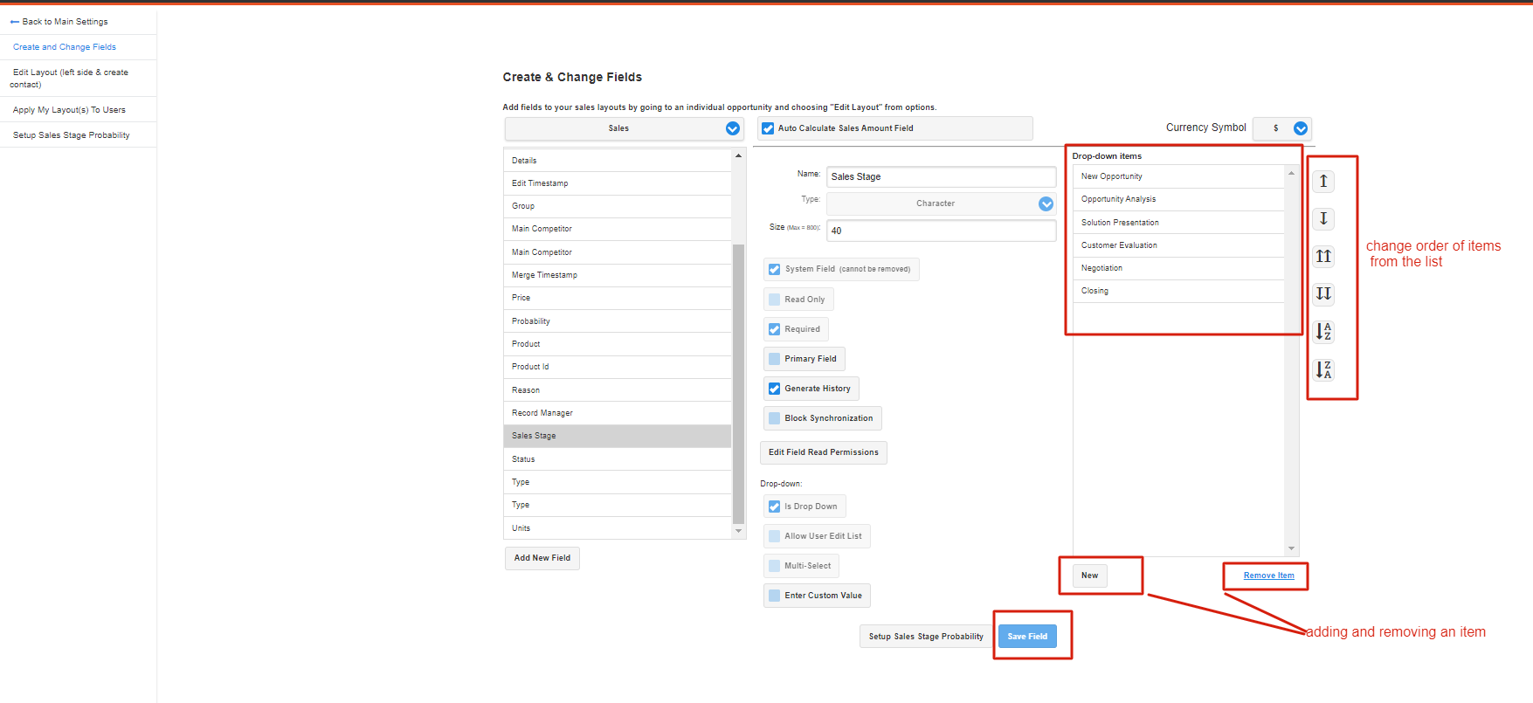This screenshot has height=703, width=1533.
Task: Click the move item up arrow icon
Action: 1323,181
